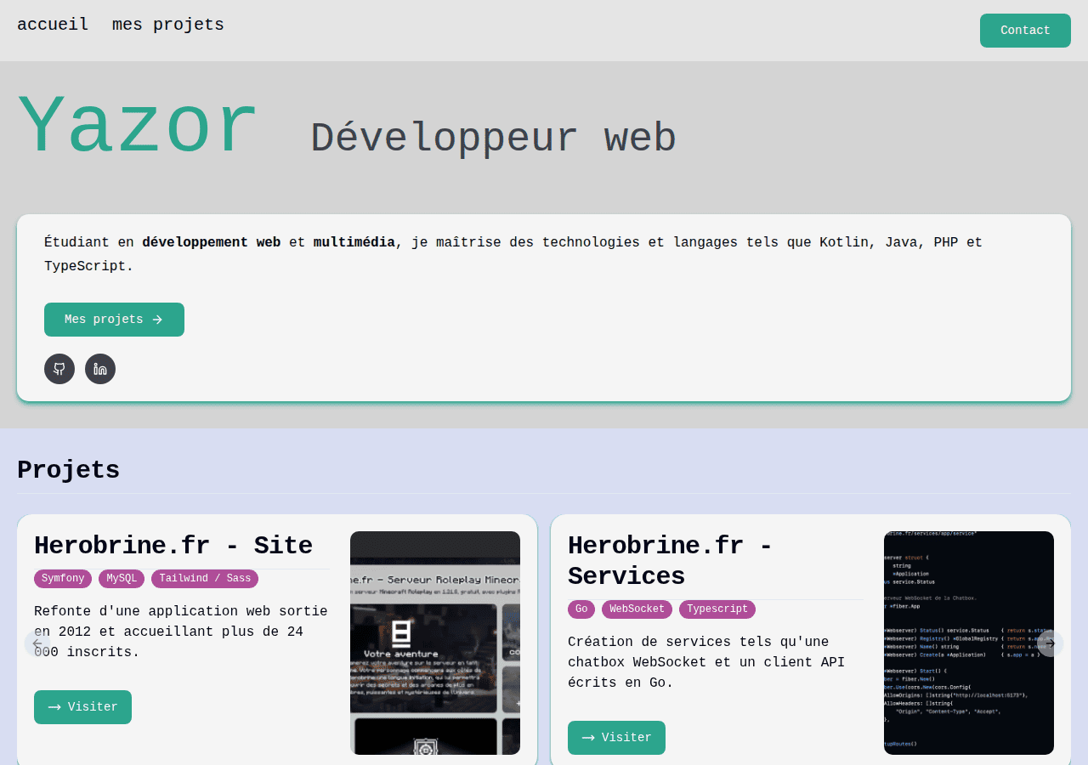Click the Développeur web subtitle
Screen dimensions: 1088x765
493,139
